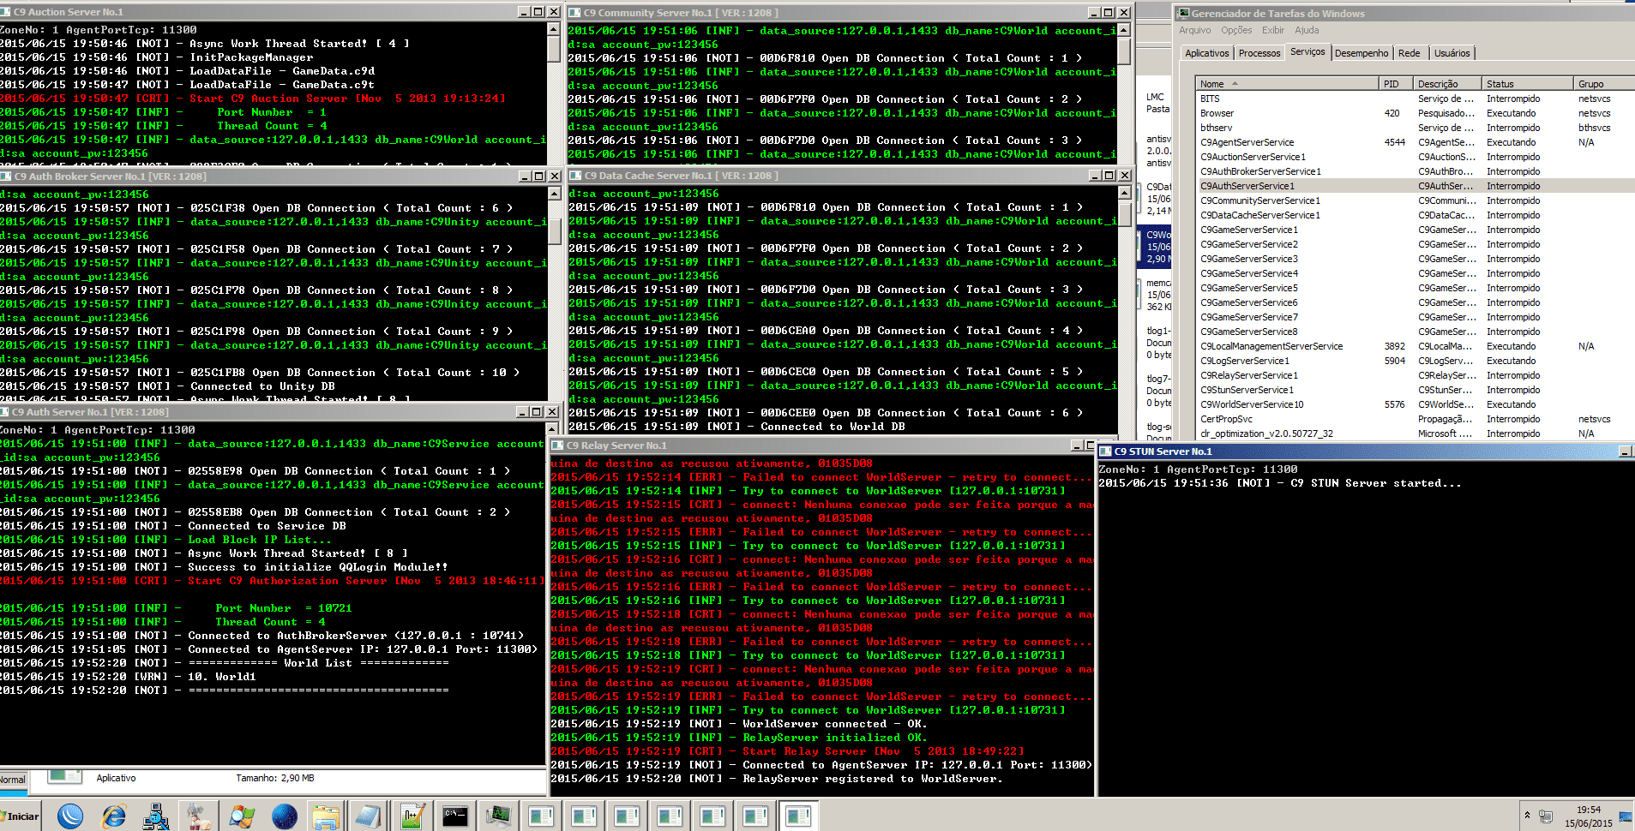The height and width of the screenshot is (831, 1635).
Task: Select the C9LogServerService1 row
Action: point(1416,361)
